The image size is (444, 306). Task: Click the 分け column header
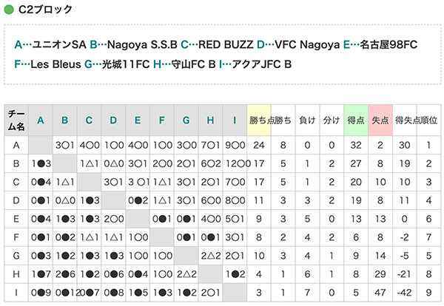332,120
